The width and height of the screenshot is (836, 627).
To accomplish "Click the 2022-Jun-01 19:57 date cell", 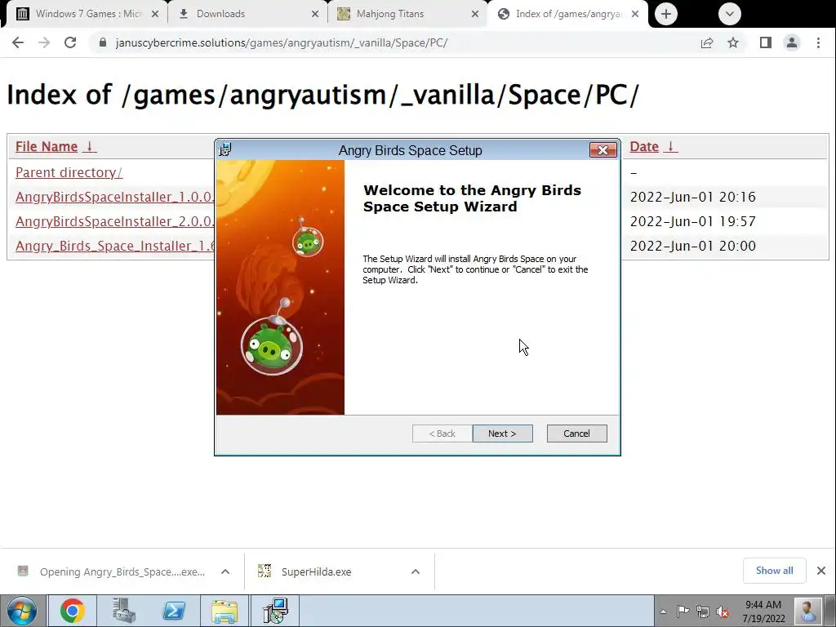I will pyautogui.click(x=692, y=221).
